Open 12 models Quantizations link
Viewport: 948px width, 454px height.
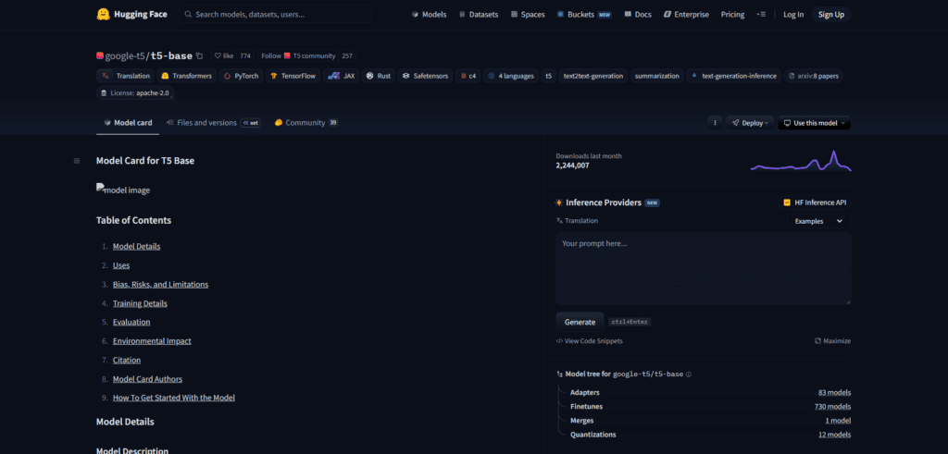pos(834,435)
